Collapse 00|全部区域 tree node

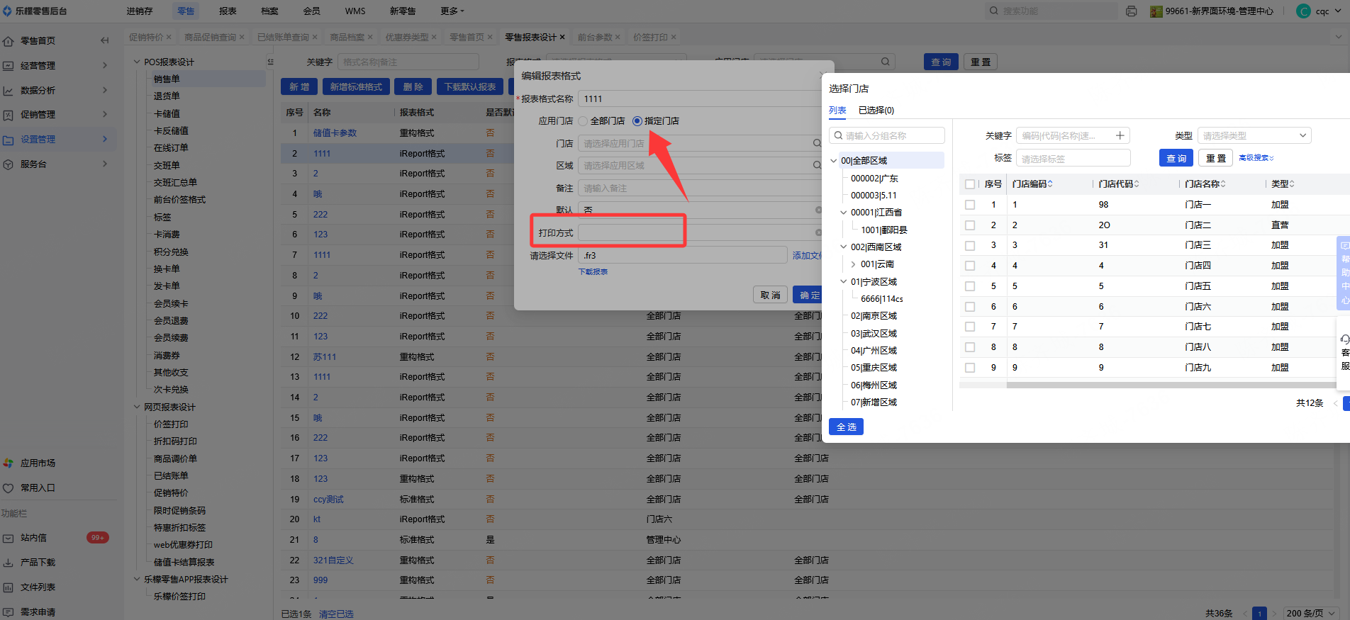(834, 161)
